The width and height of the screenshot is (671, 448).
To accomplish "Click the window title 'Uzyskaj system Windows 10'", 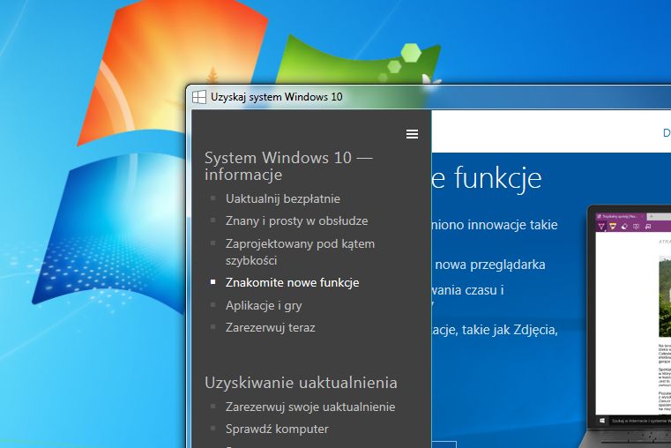I will pyautogui.click(x=277, y=97).
